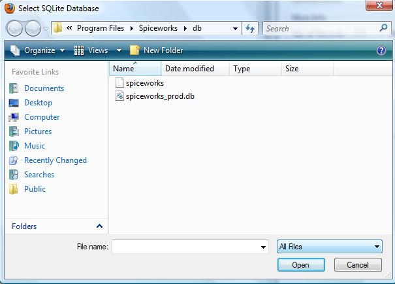The image size is (395, 284).
Task: Open Recently Changed in Favorite Links
Action: [55, 160]
